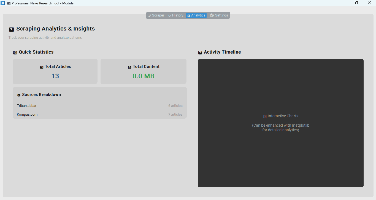Click the Quick Statistics panel icon
This screenshot has height=200, width=376.
click(15, 52)
